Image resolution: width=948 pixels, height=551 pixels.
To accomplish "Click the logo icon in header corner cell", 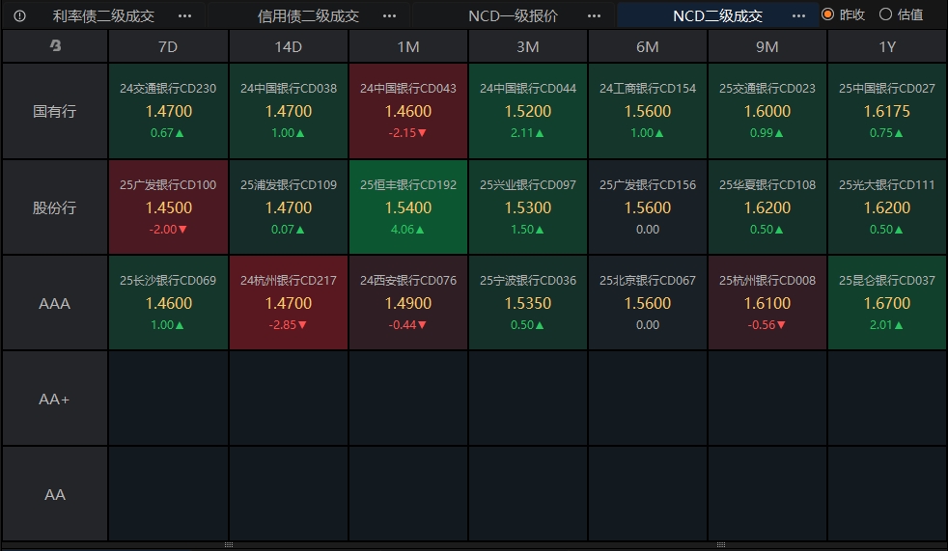I will tap(55, 45).
